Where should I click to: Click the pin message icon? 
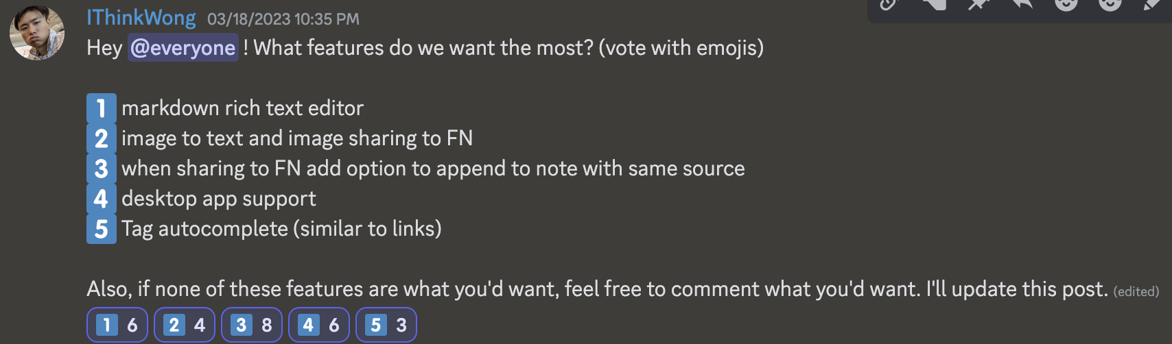[x=977, y=4]
